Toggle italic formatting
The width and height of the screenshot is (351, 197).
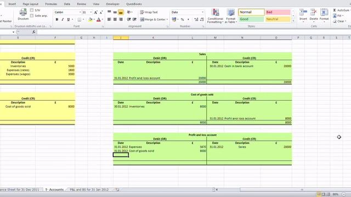pyautogui.click(x=63, y=20)
